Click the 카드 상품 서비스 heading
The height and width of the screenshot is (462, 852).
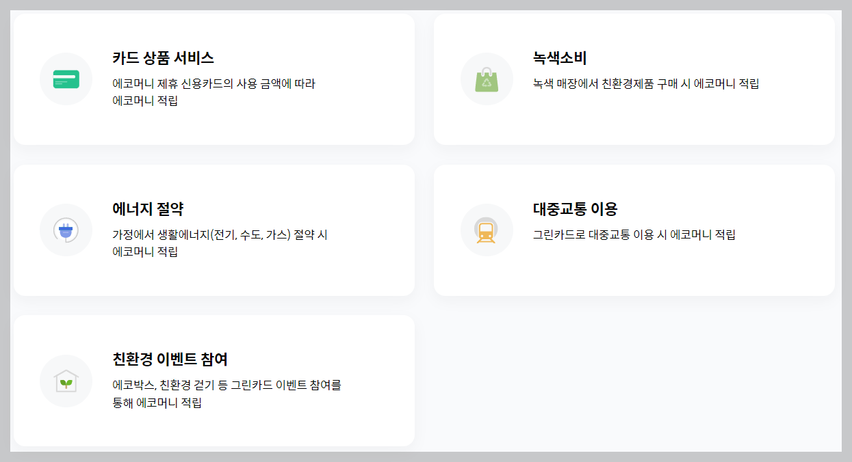click(164, 59)
